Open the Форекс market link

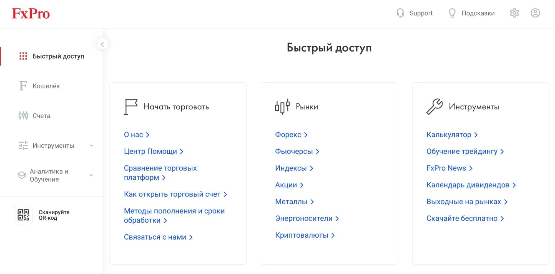tap(291, 135)
